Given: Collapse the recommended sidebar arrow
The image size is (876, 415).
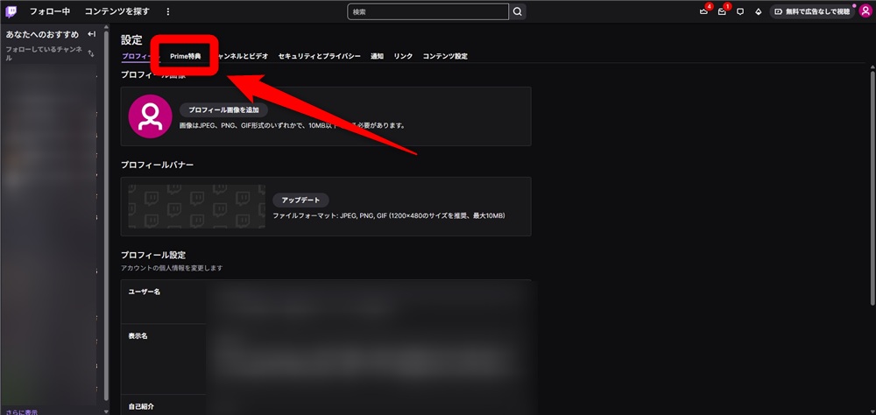Looking at the screenshot, I should [x=92, y=35].
